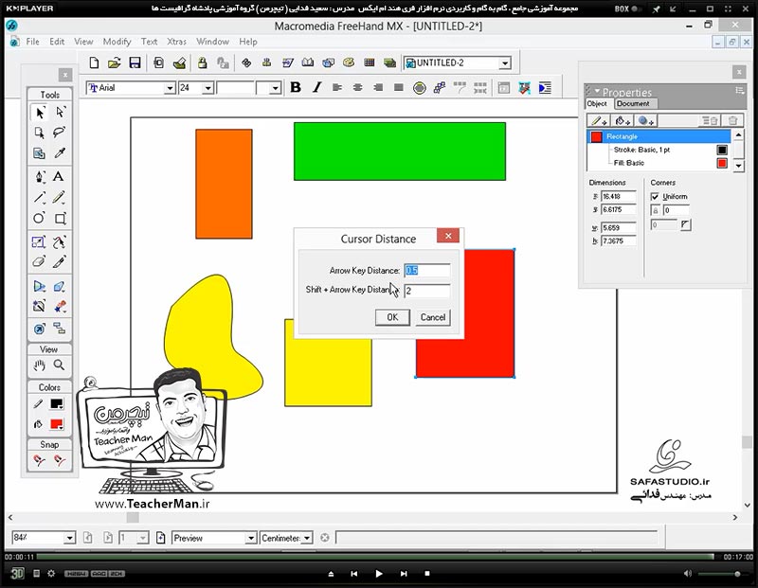
Task: Toggle the corner lock icon
Action: point(656,210)
